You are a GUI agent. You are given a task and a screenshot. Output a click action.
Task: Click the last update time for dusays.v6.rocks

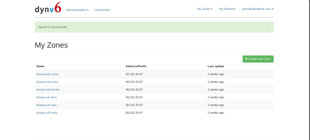(216, 113)
